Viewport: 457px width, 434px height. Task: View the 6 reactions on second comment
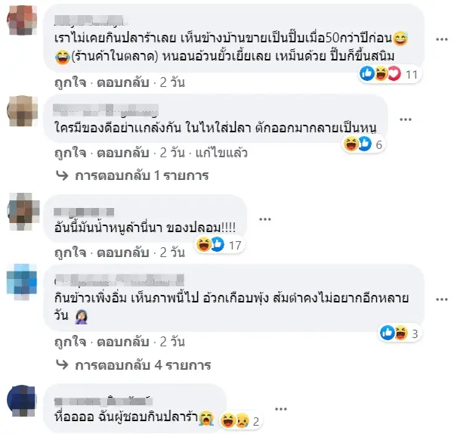click(363, 144)
